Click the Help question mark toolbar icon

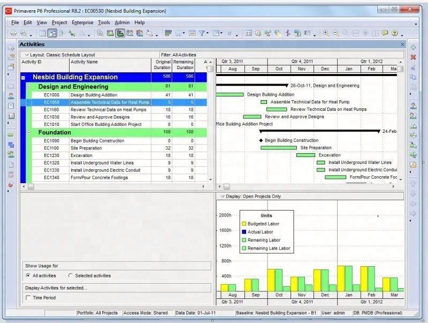pyautogui.click(x=395, y=33)
